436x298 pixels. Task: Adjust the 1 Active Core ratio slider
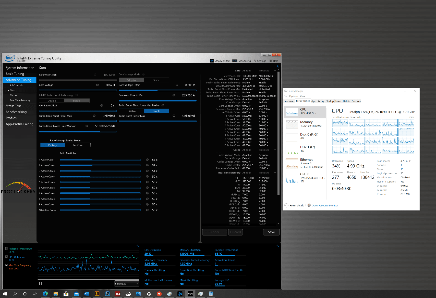(100, 160)
